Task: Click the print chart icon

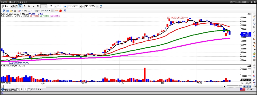Action: [x=15, y=11]
